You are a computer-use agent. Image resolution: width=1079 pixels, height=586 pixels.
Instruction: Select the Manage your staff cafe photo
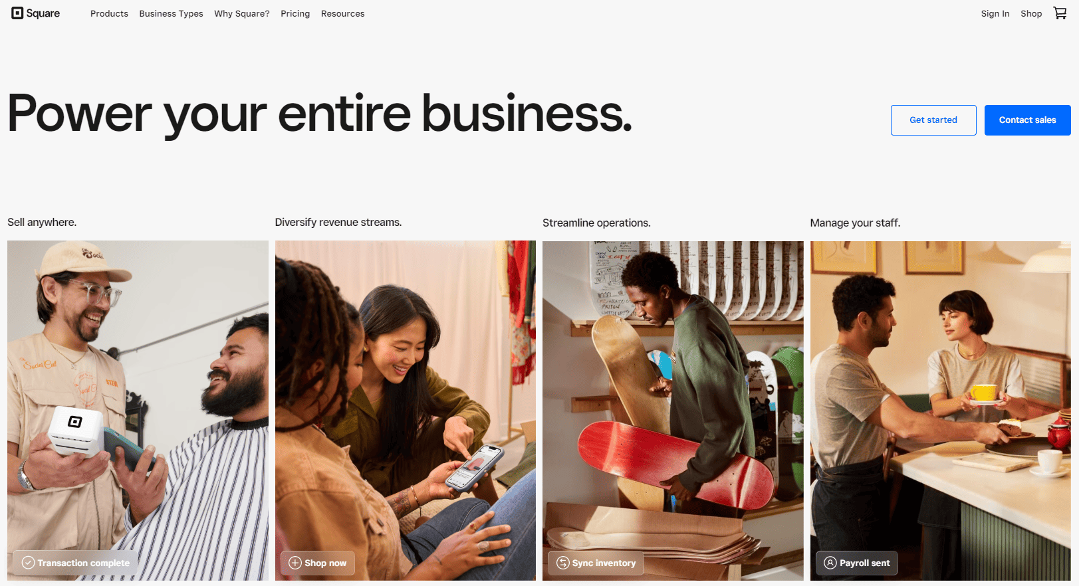tap(941, 411)
